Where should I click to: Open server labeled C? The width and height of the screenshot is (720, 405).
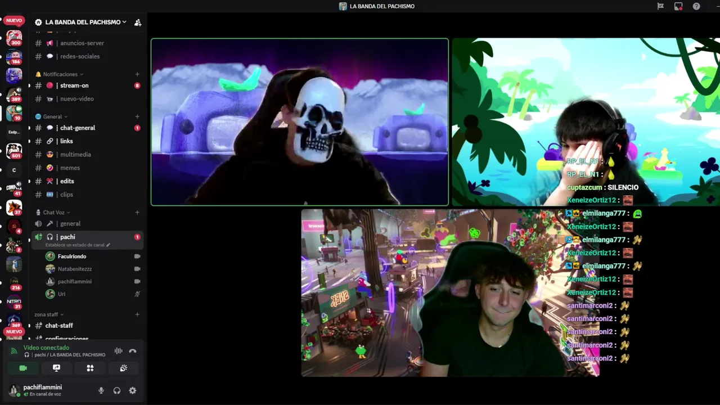tap(14, 170)
